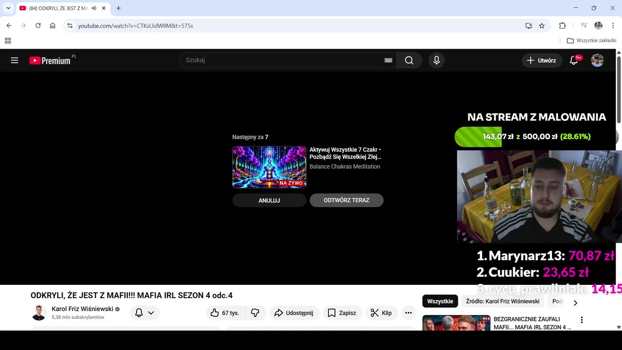Reload the current page

coord(38,26)
